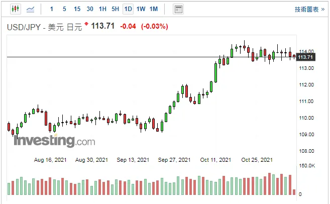The width and height of the screenshot is (330, 204).
Task: Choose the 30 minute timeframe
Action: [x=90, y=9]
